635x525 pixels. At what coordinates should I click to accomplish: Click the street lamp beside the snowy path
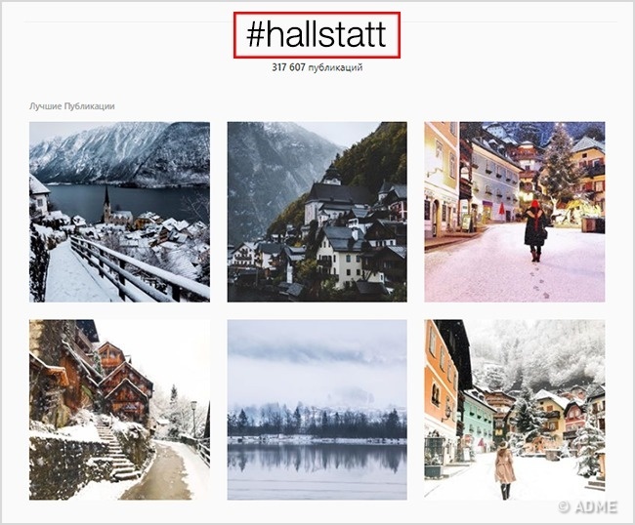tap(193, 418)
